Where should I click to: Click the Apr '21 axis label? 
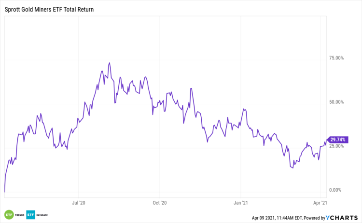[x=320, y=203]
